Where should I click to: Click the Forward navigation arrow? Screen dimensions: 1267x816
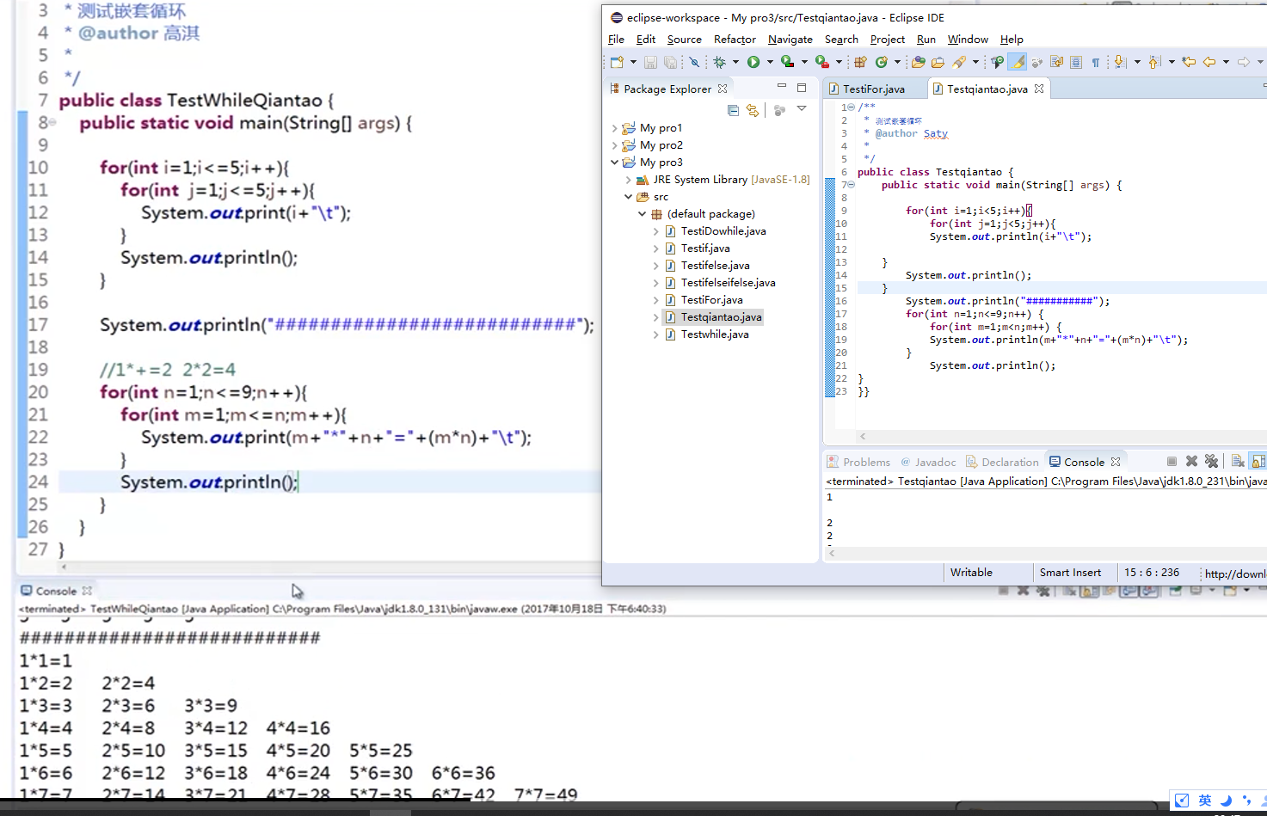tap(1244, 62)
